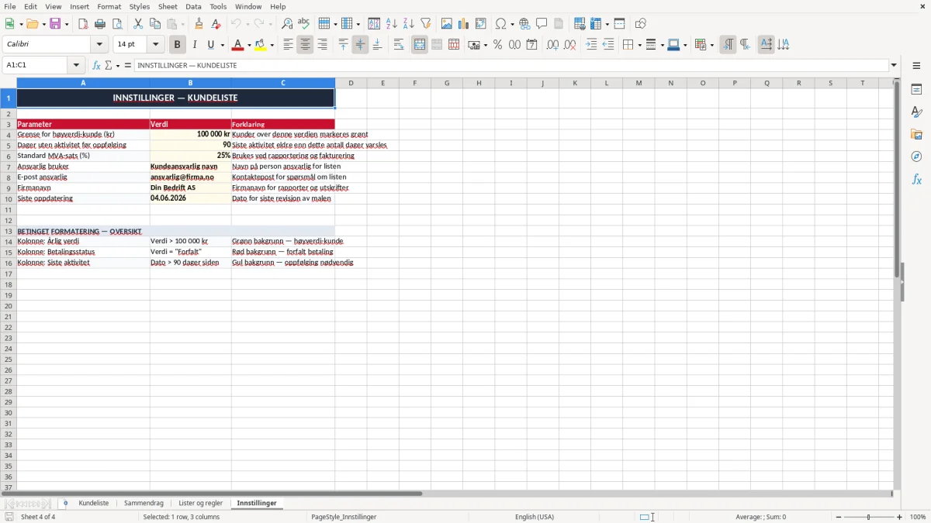931x523 pixels.
Task: Select column D header
Action: pos(351,83)
